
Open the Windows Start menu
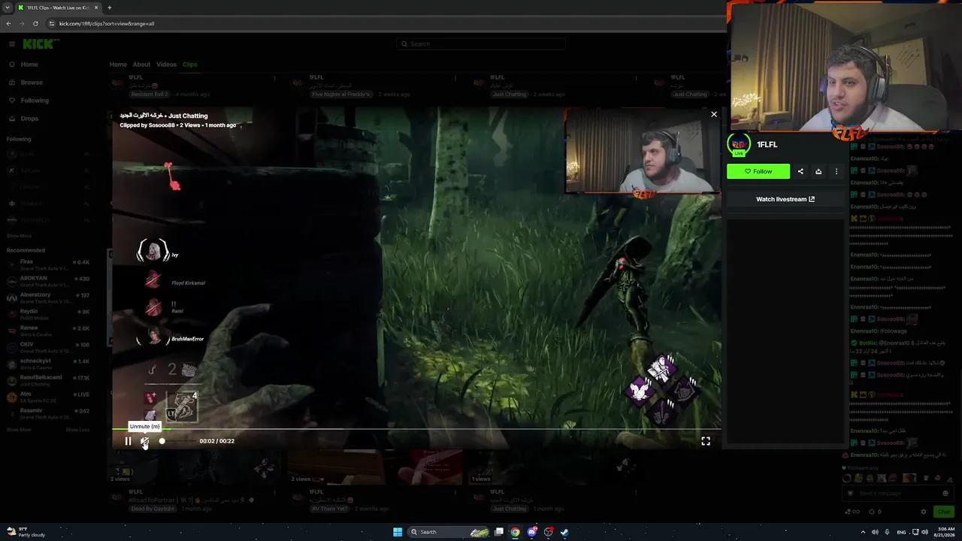pyautogui.click(x=398, y=532)
